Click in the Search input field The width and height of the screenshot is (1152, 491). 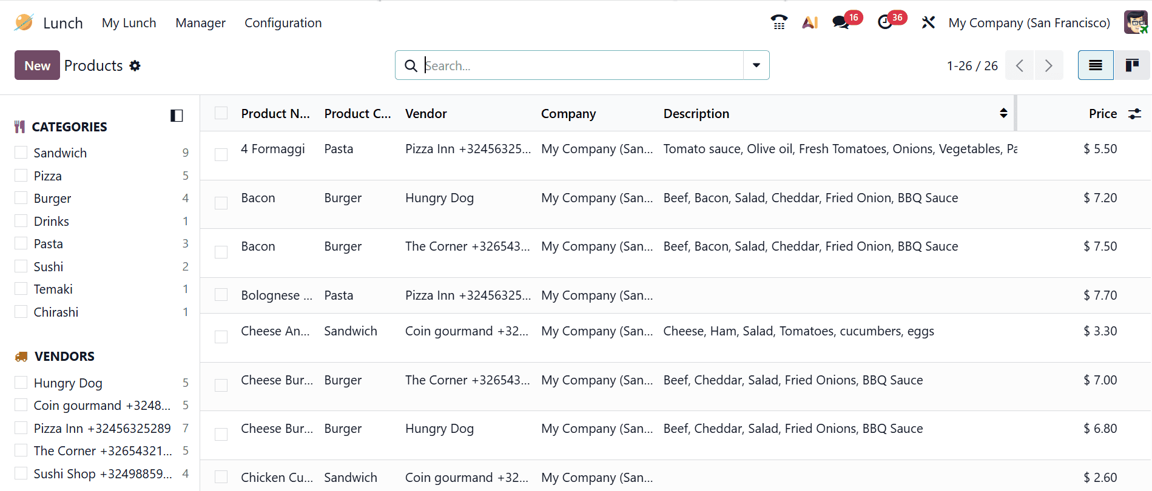pos(582,65)
